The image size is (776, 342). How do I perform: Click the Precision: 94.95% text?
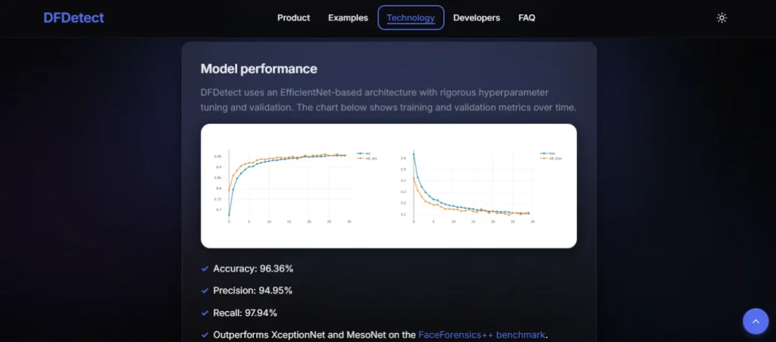[253, 291]
